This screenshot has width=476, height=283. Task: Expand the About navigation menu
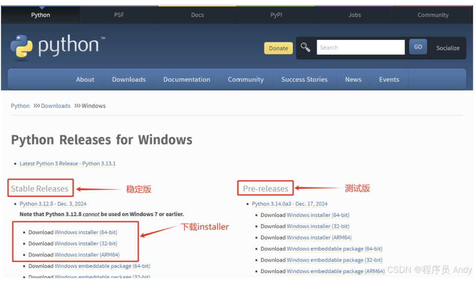(x=85, y=79)
